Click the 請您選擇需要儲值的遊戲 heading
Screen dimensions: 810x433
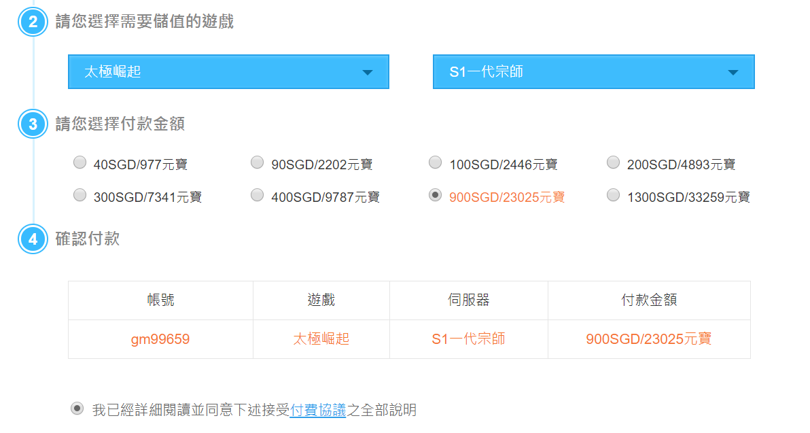(145, 22)
